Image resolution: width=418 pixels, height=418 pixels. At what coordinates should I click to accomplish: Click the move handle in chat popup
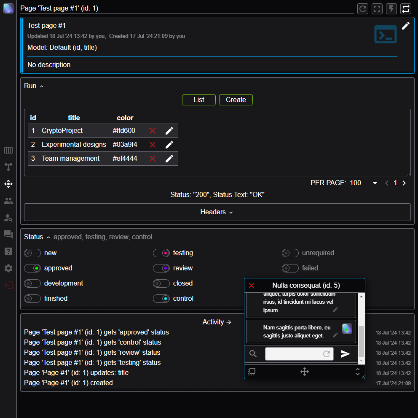click(304, 372)
